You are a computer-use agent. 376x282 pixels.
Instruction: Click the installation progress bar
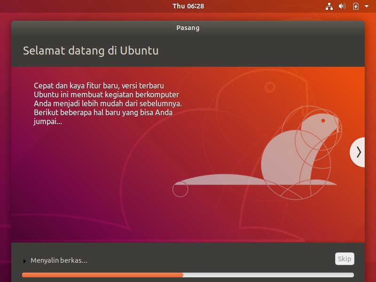pyautogui.click(x=188, y=275)
